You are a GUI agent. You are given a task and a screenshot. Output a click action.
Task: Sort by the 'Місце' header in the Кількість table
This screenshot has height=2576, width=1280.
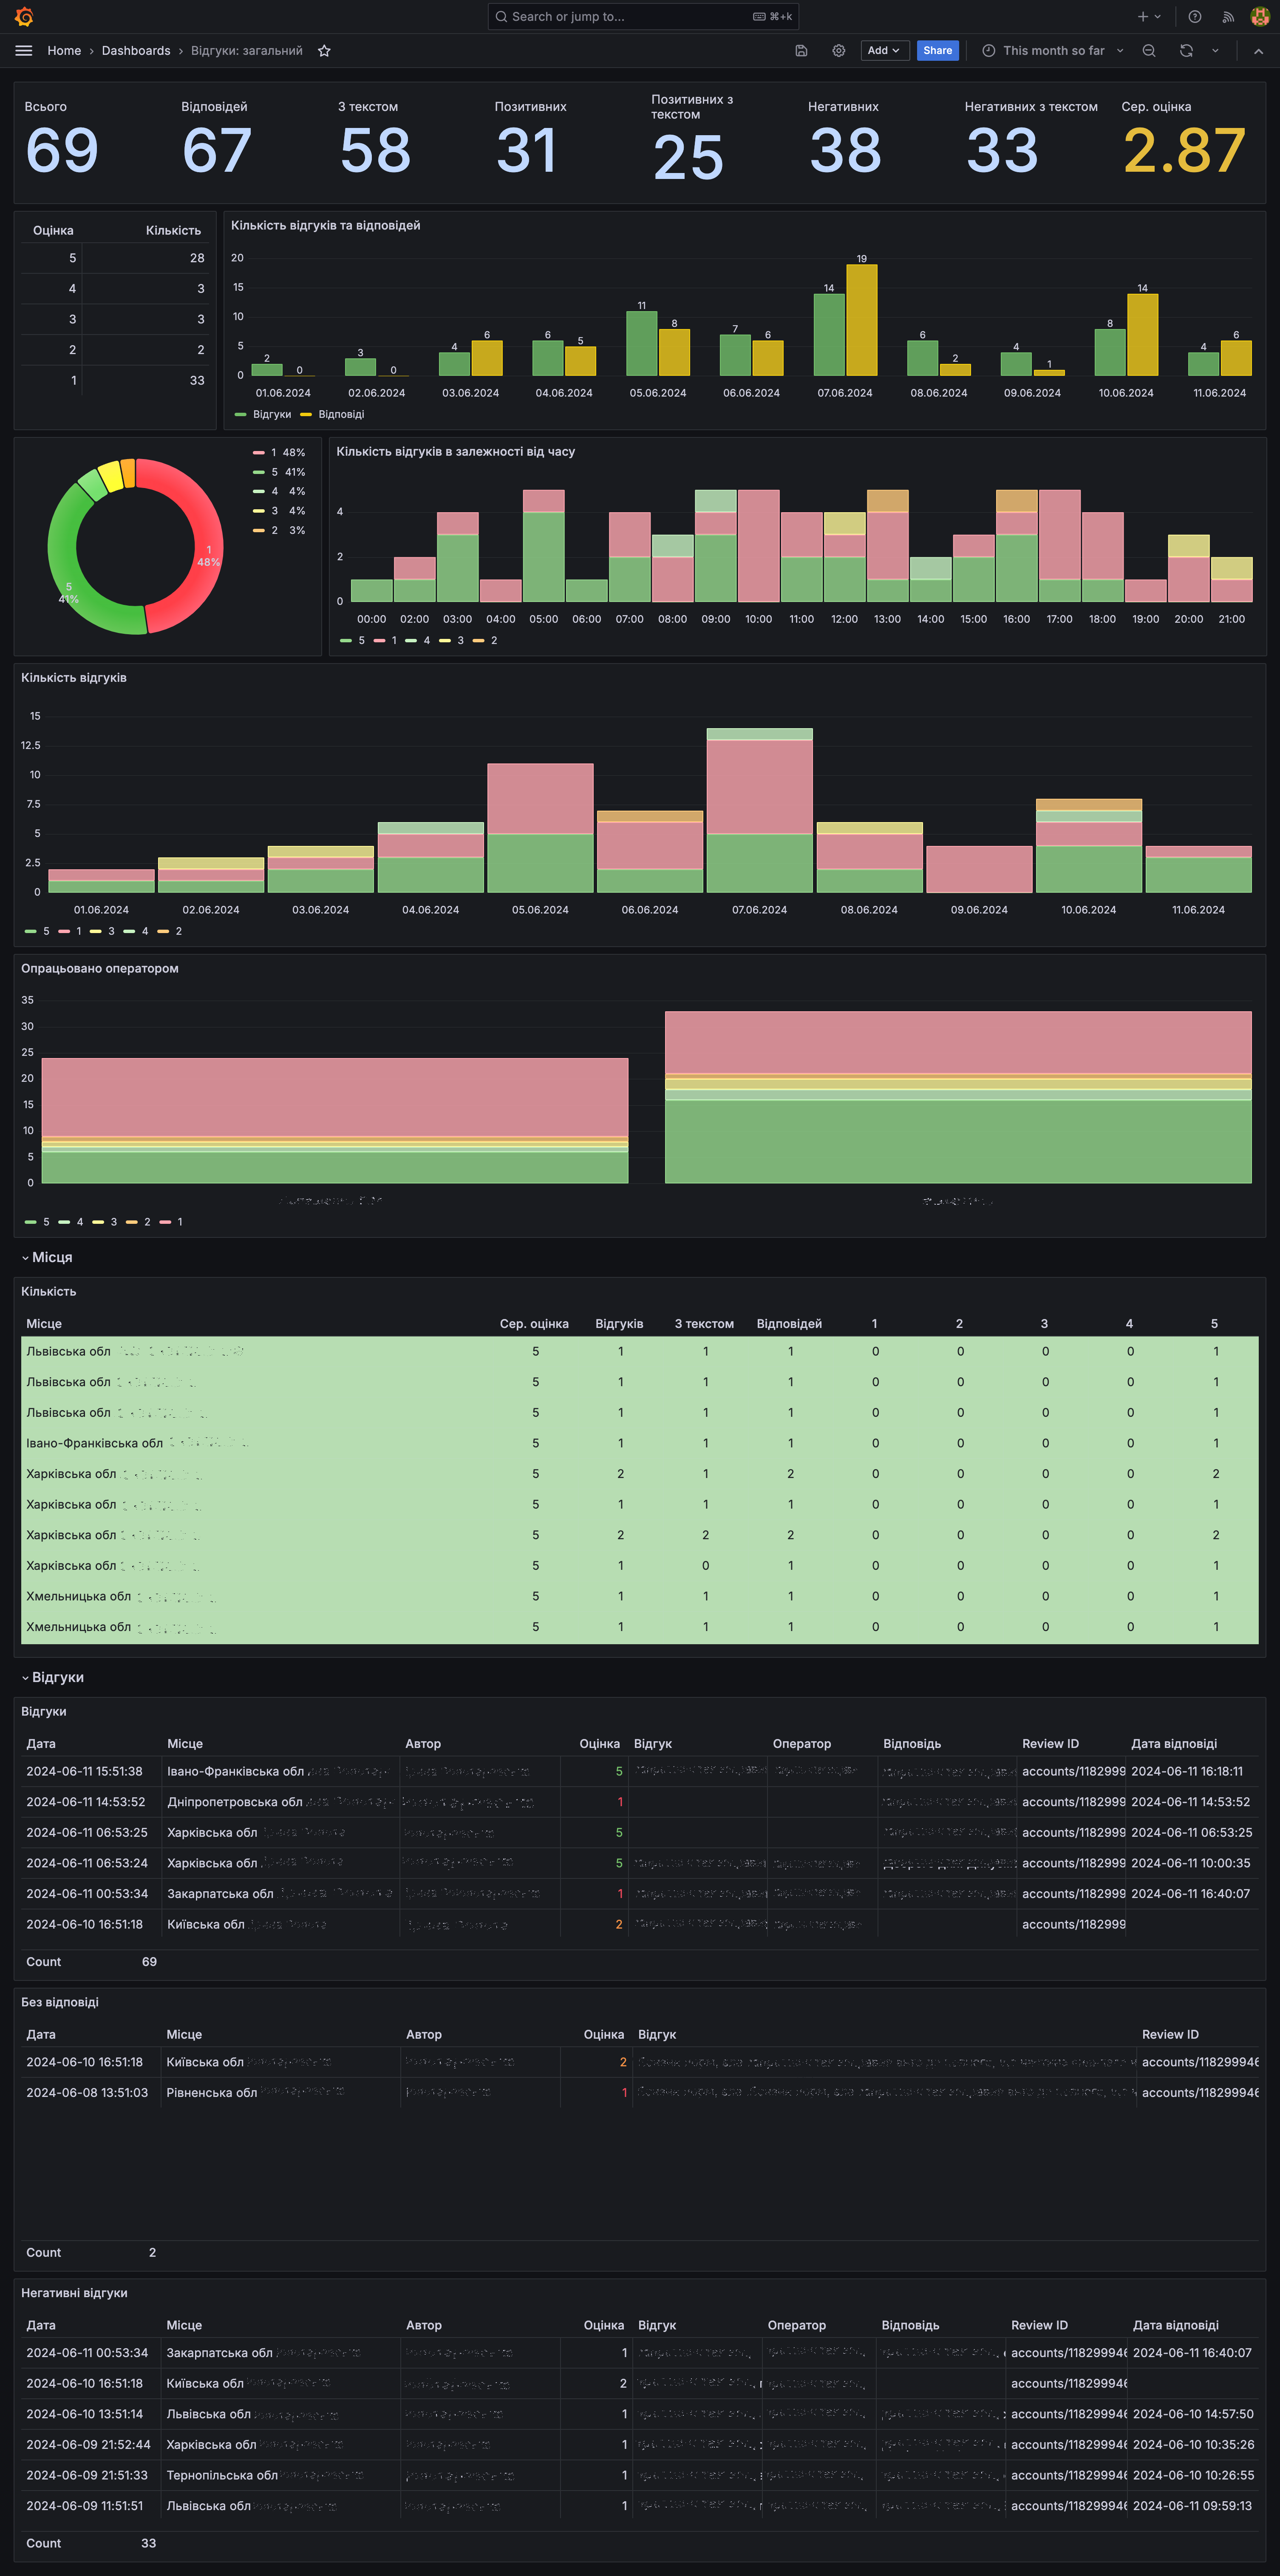tap(44, 1324)
